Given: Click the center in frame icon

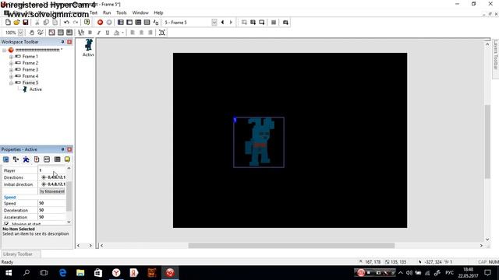Looking at the screenshot, I should [x=161, y=33].
